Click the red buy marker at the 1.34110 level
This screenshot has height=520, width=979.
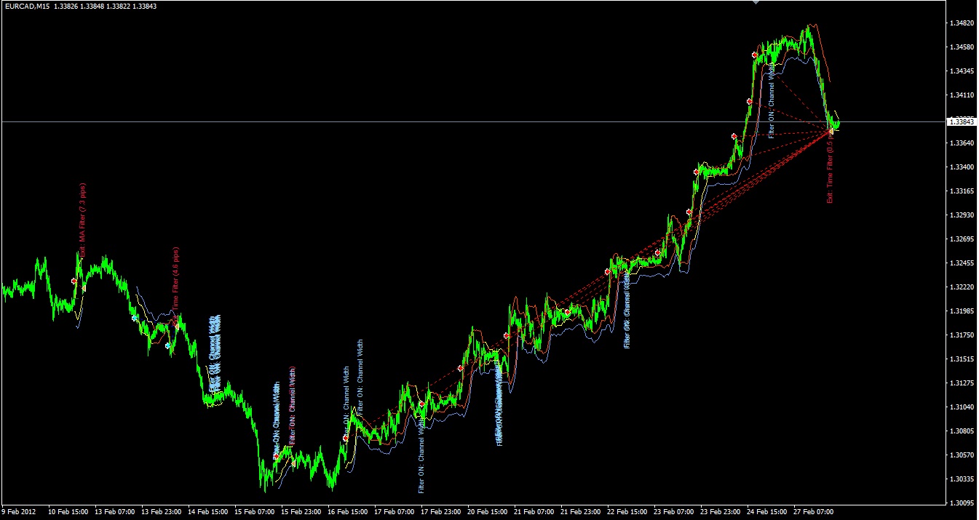click(749, 101)
